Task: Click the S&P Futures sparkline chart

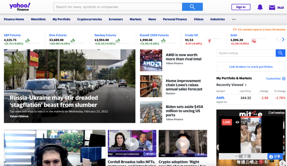Action: click(32, 41)
